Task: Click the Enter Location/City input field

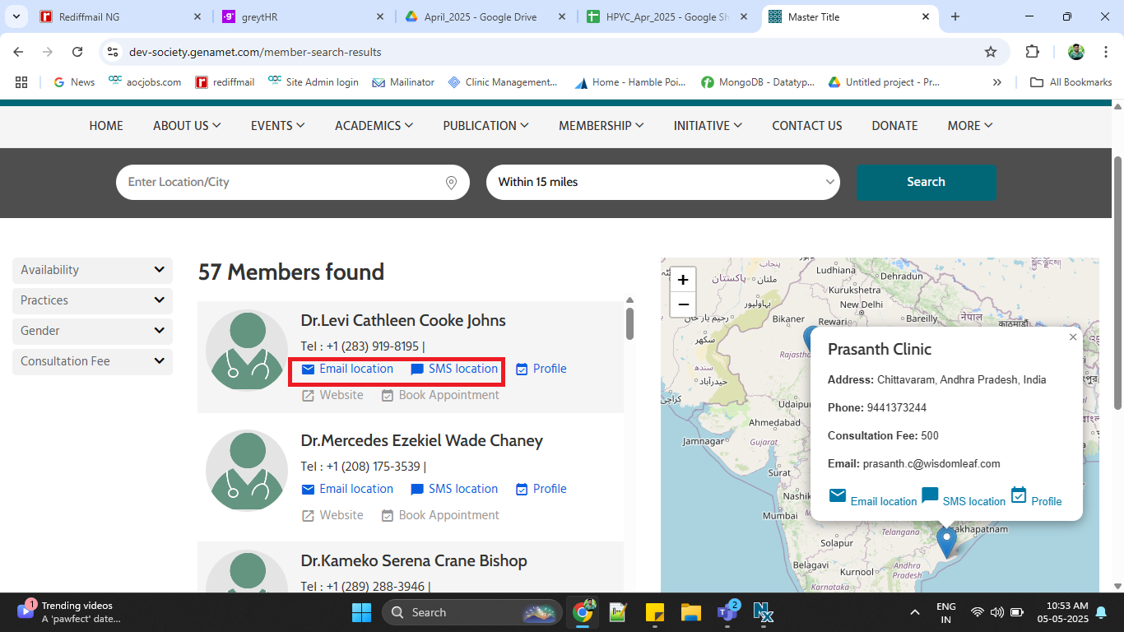Action: (x=280, y=182)
